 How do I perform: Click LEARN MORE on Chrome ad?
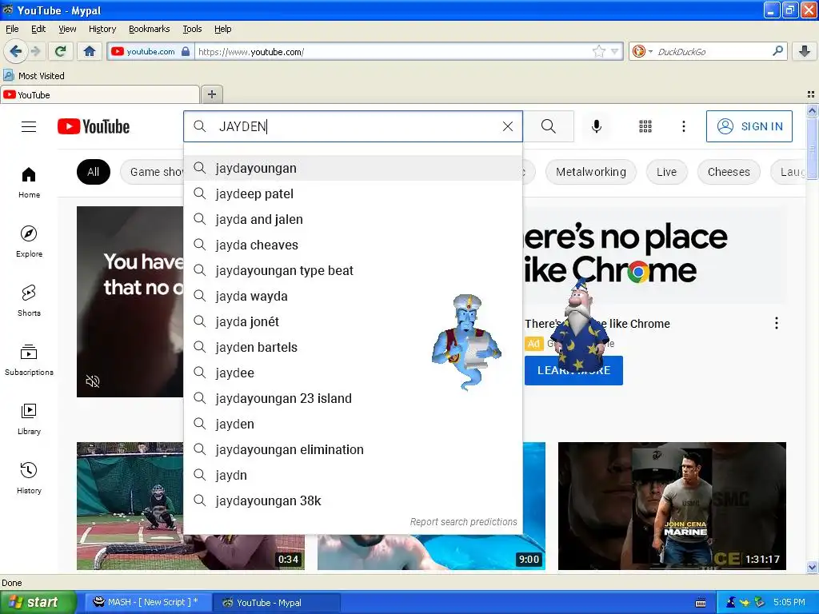573,370
